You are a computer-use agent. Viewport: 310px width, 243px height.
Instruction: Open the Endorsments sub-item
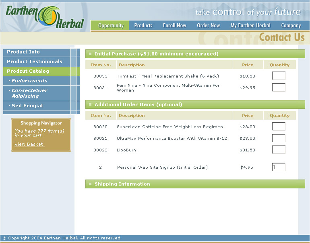click(x=37, y=81)
